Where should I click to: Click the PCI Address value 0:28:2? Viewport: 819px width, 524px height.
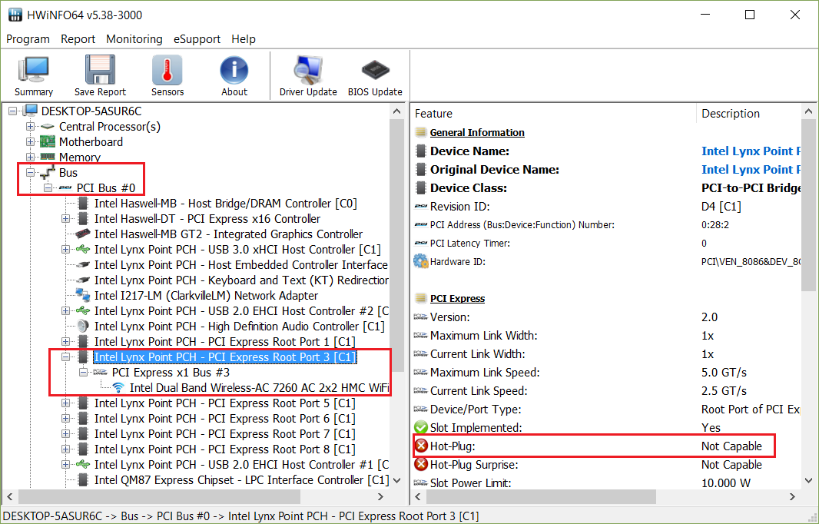pos(715,224)
